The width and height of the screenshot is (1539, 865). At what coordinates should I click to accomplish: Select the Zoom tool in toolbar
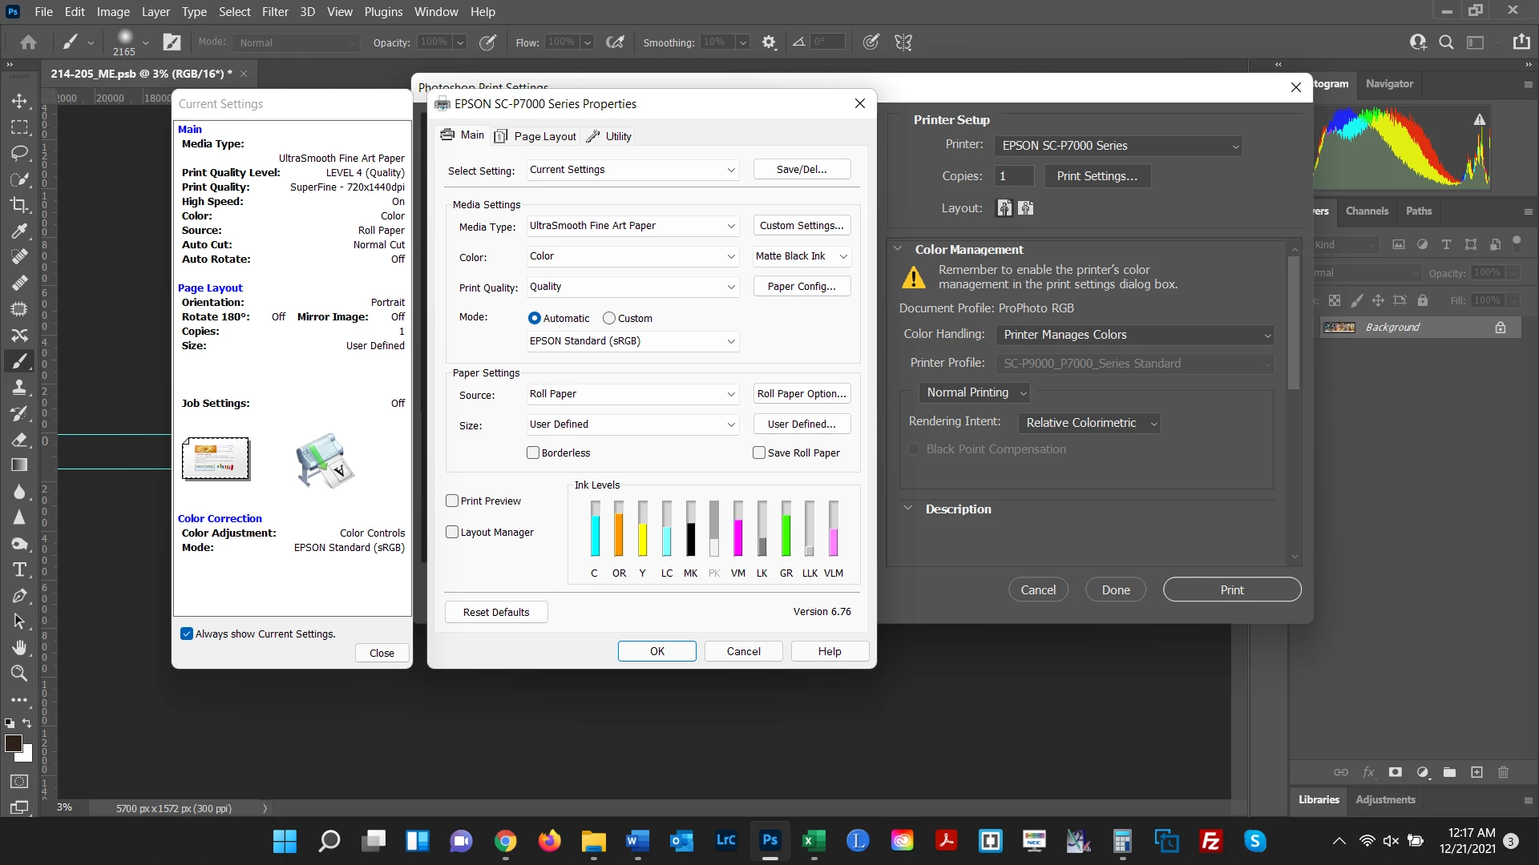click(19, 674)
